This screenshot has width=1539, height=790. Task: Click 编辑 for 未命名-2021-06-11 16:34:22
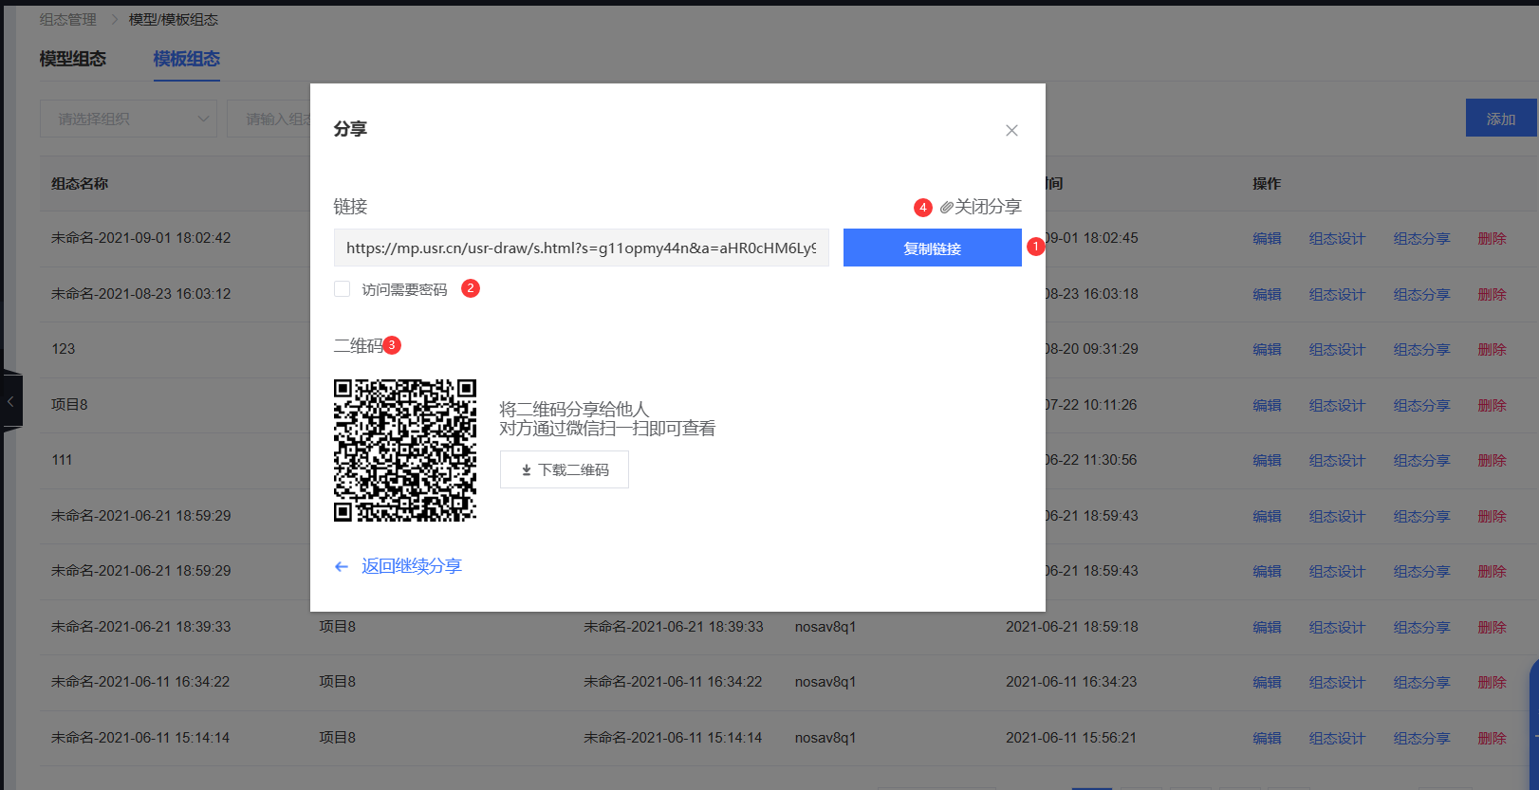[1267, 682]
